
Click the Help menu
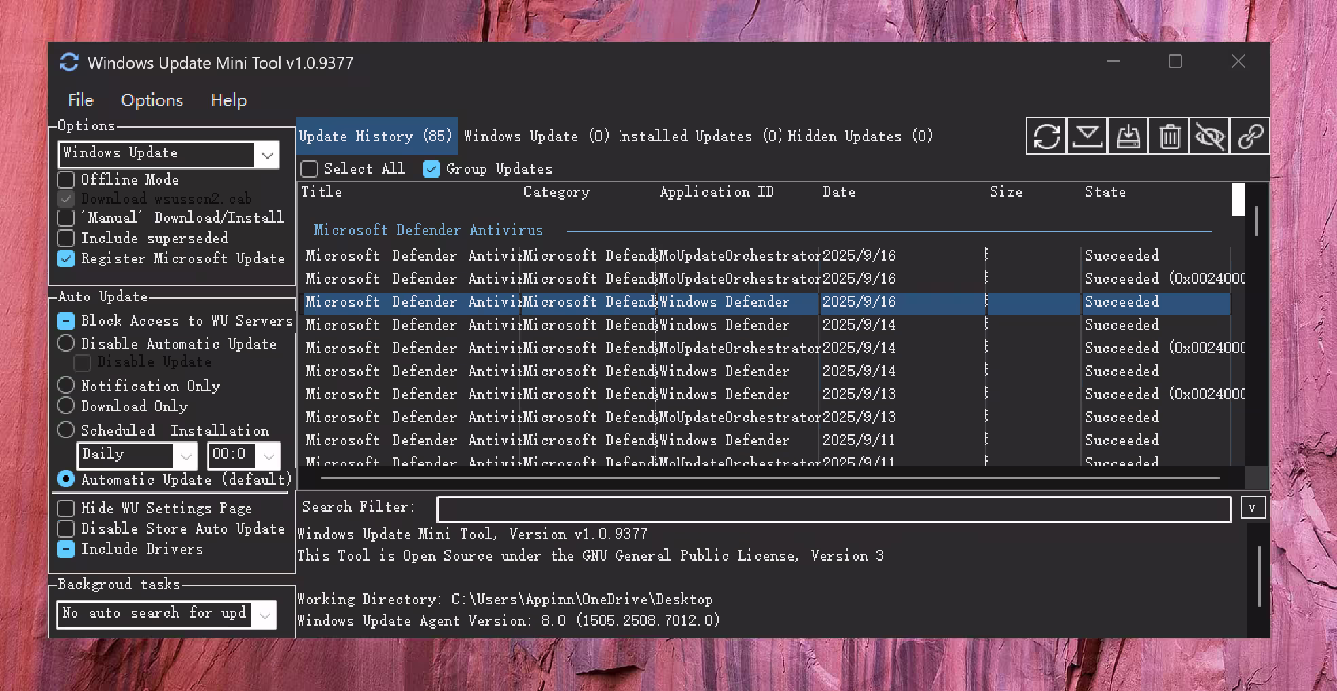pyautogui.click(x=228, y=100)
